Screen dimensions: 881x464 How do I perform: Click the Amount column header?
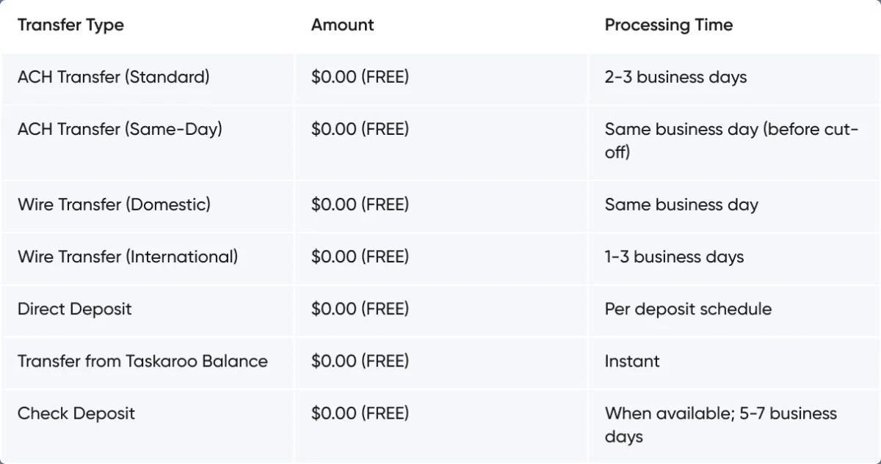pos(342,25)
